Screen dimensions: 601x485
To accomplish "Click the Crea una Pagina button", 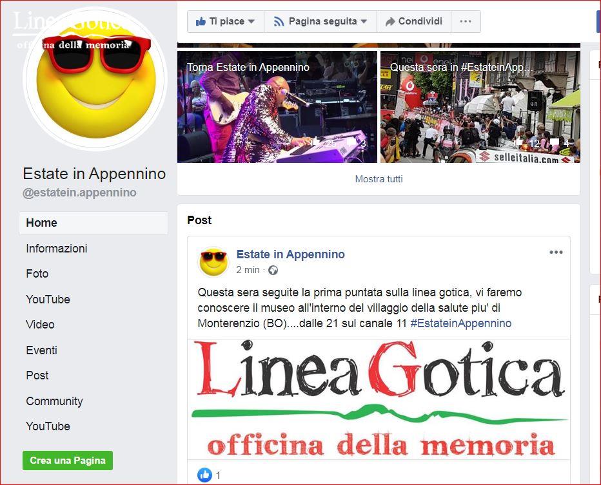I will point(68,461).
